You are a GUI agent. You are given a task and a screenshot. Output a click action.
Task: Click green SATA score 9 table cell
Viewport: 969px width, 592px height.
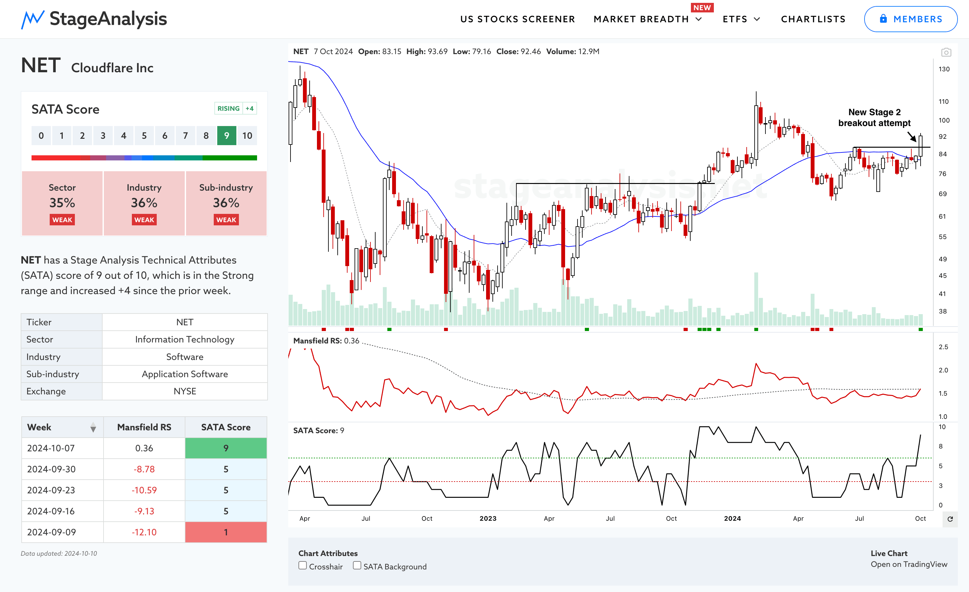coord(226,448)
